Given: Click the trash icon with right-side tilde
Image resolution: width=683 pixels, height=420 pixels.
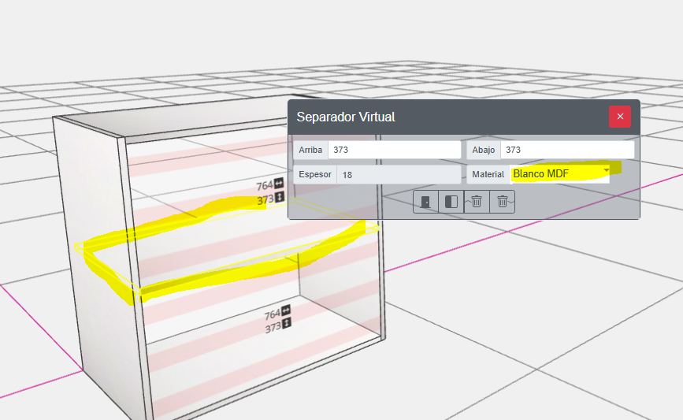Looking at the screenshot, I should (503, 202).
